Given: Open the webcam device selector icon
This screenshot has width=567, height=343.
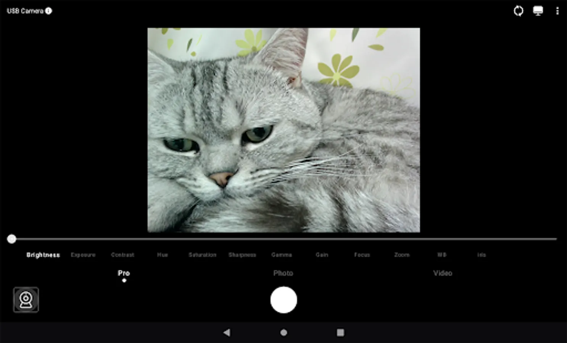Looking at the screenshot, I should click(26, 300).
